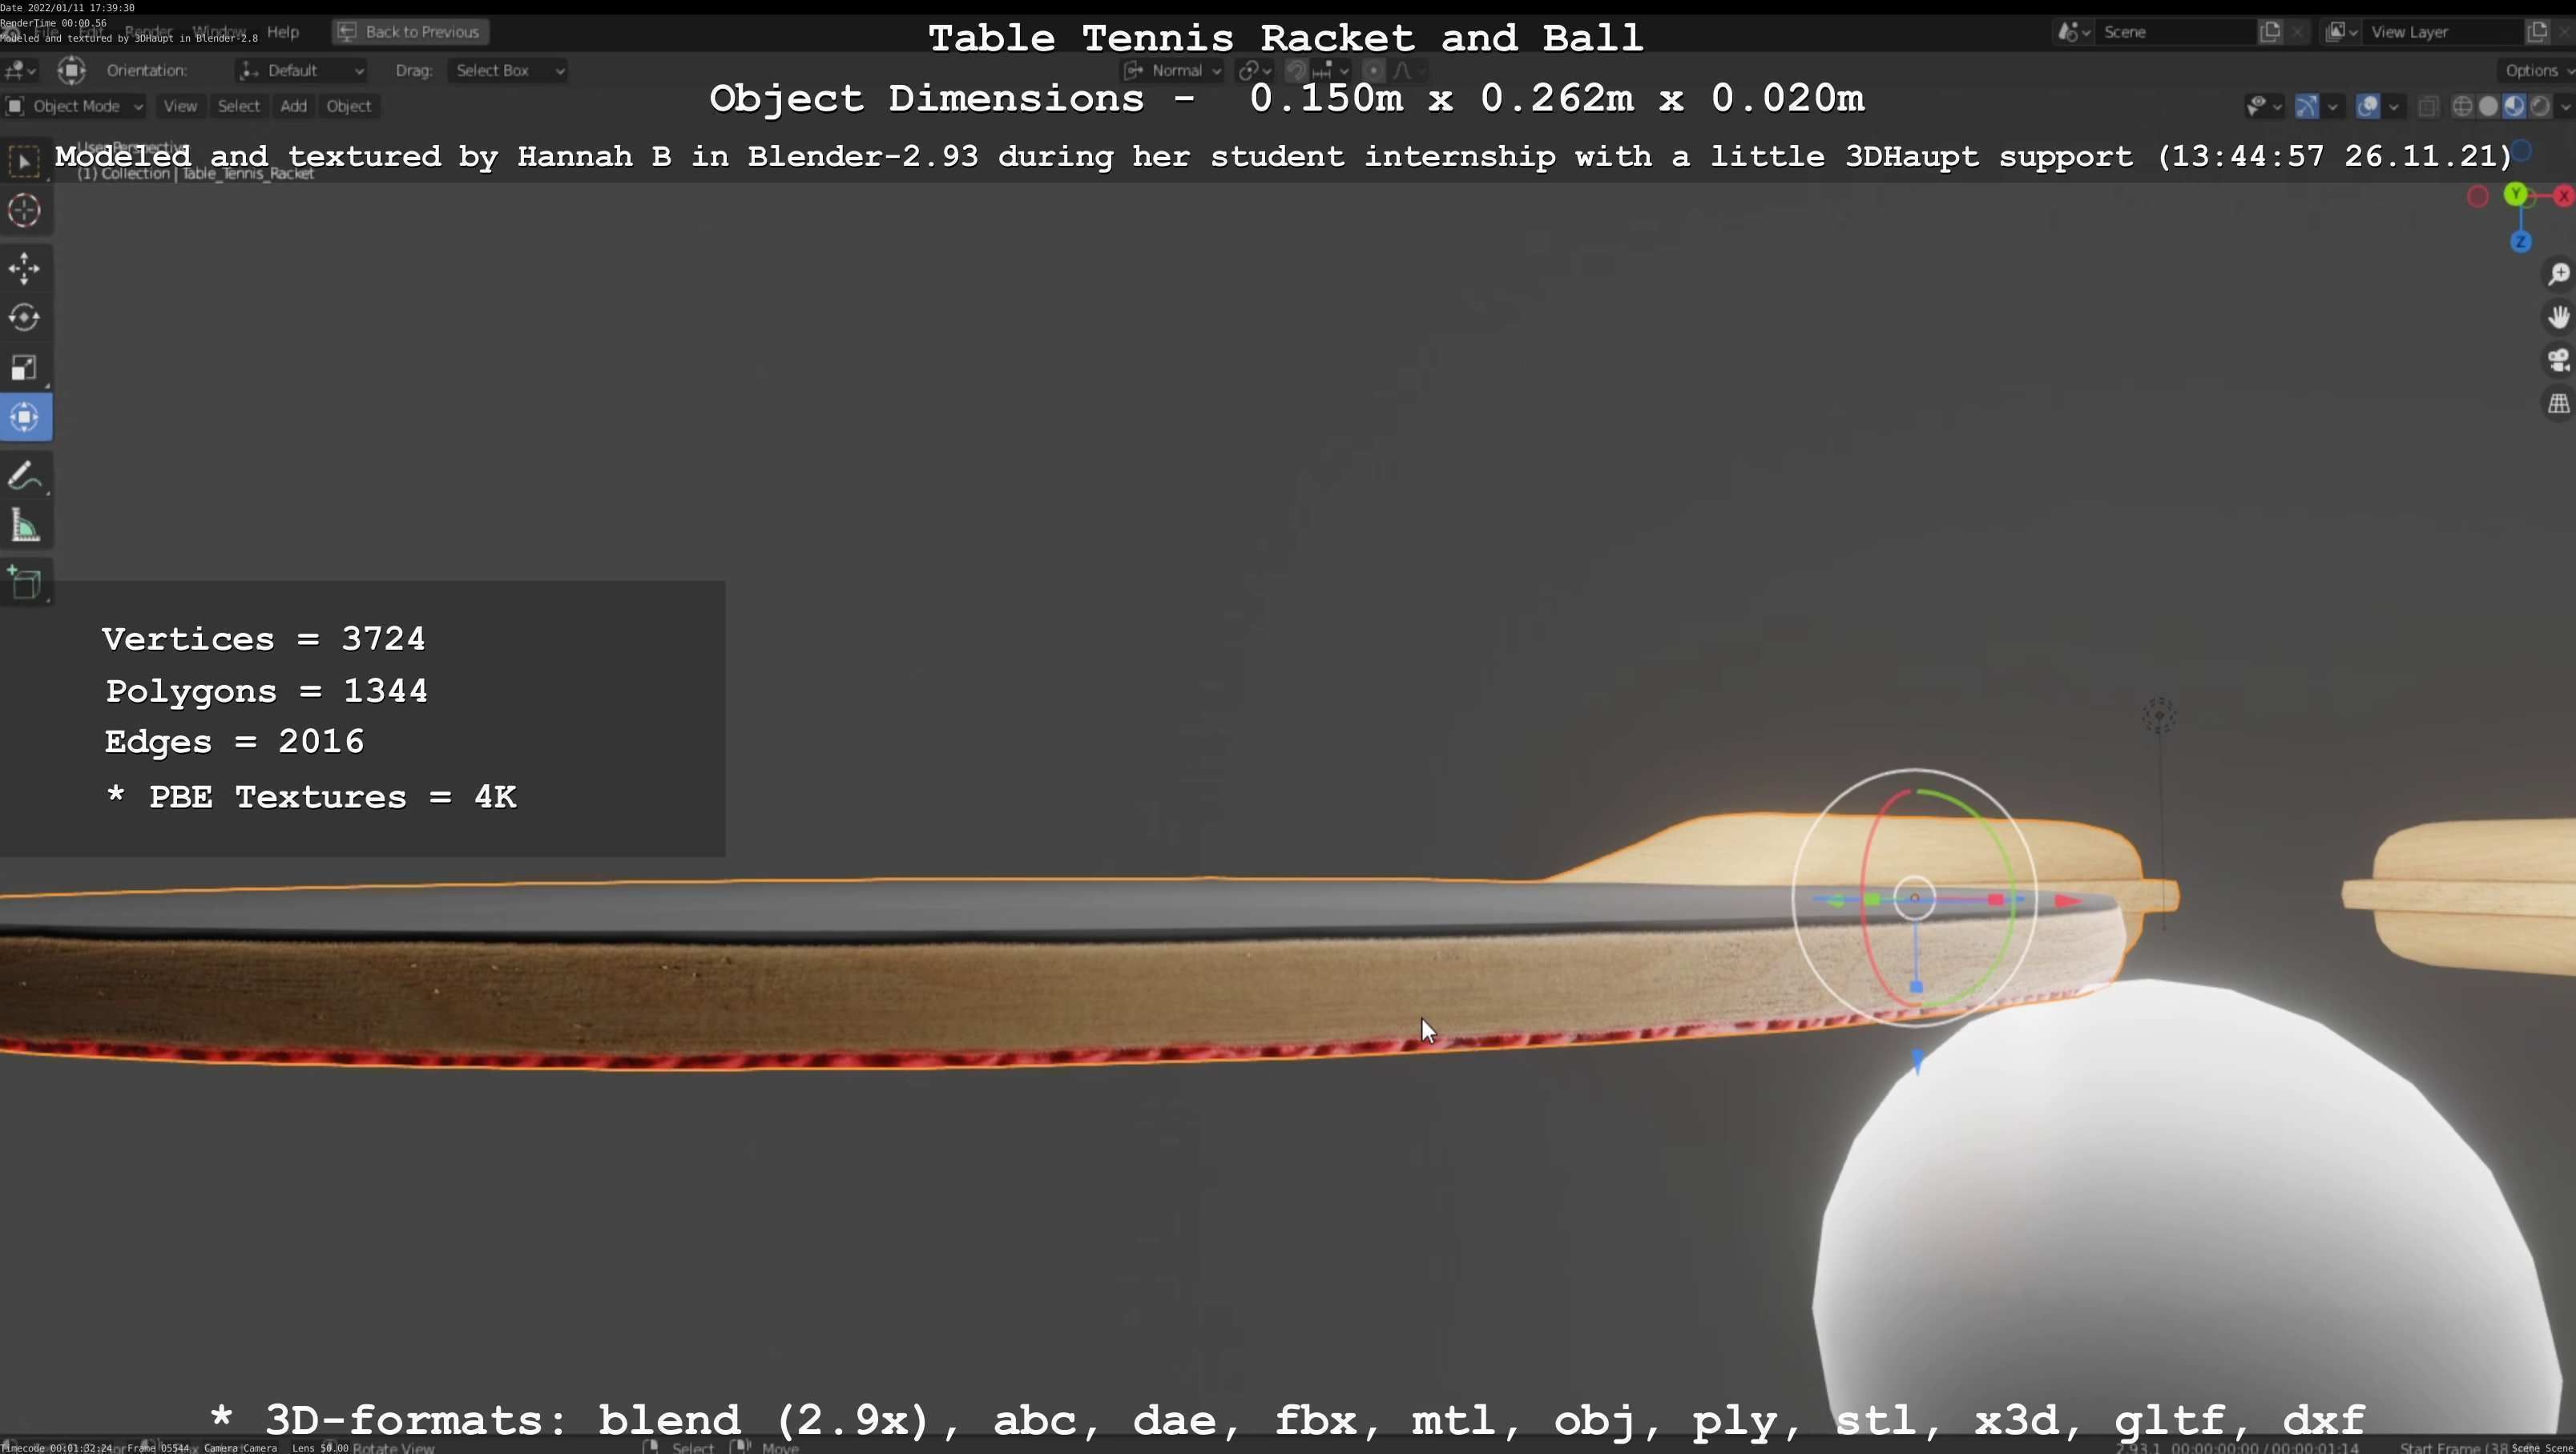Toggle camera view with the camera icon
Image resolution: width=2576 pixels, height=1454 pixels.
[x=2558, y=360]
